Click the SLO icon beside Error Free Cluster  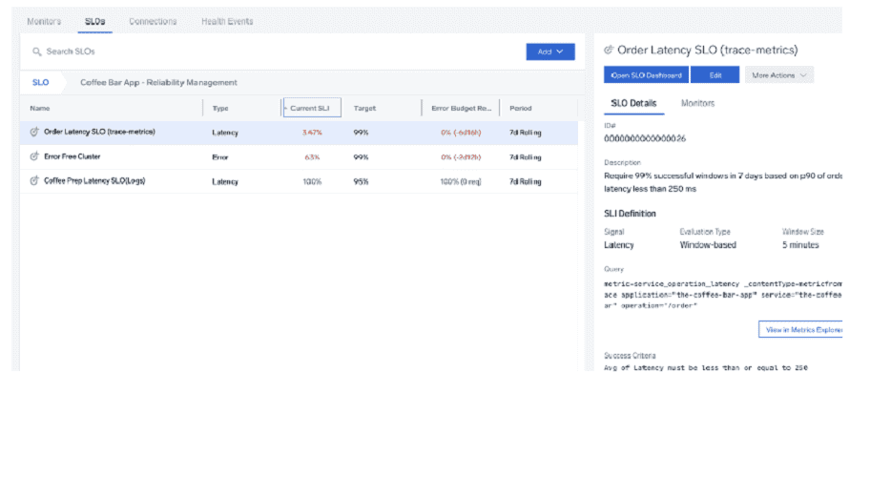(34, 156)
